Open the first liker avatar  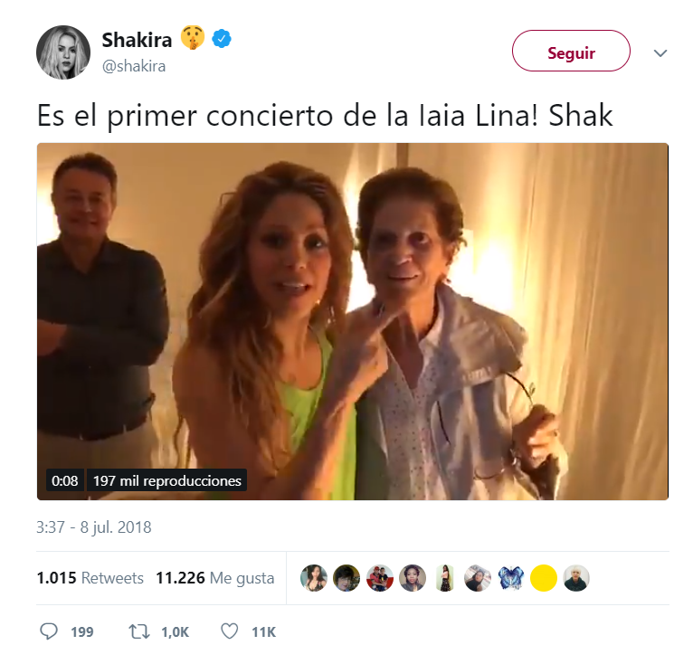pos(314,578)
